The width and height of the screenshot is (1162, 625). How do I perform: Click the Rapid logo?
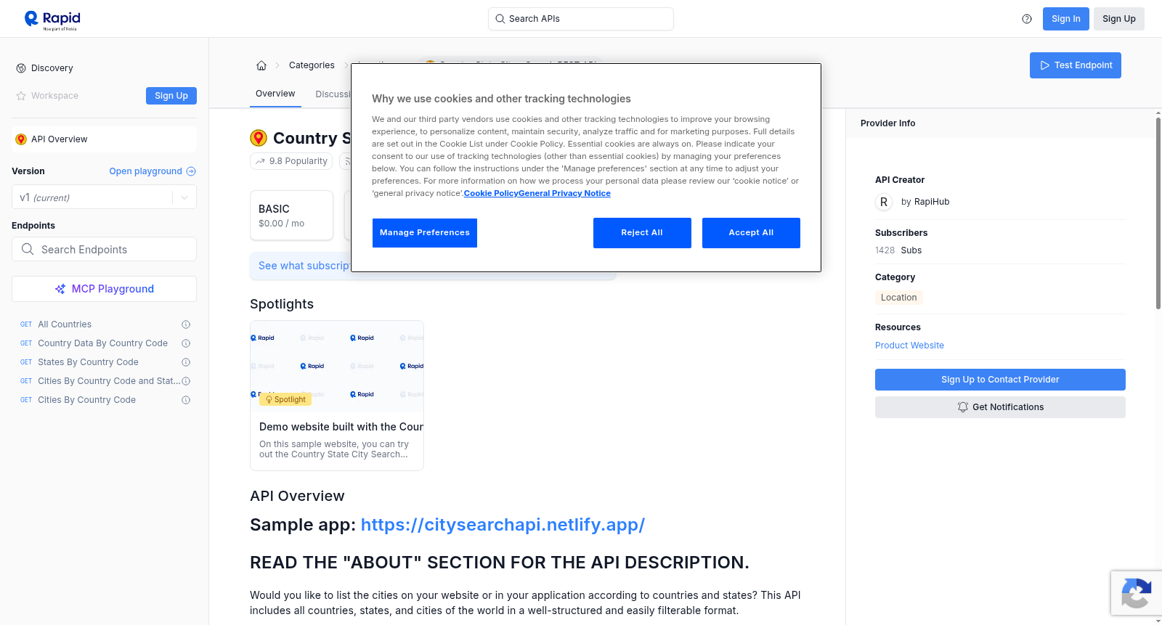tap(52, 20)
